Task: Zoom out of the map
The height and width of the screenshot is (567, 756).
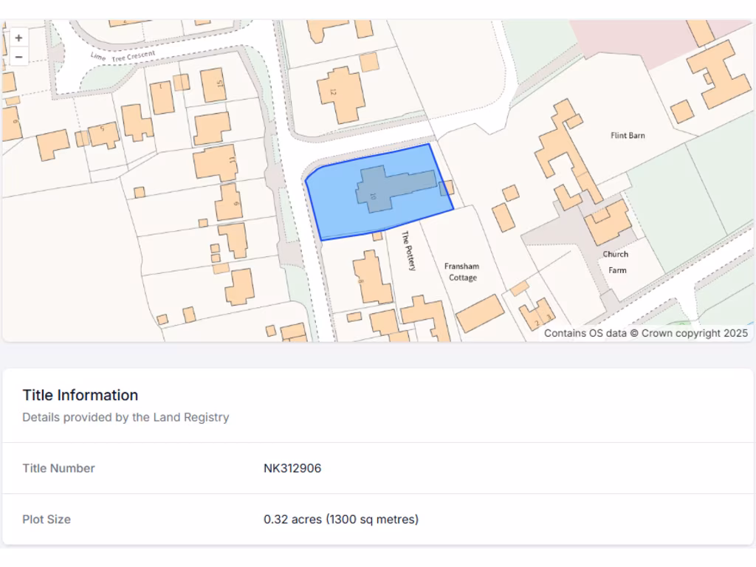Action: 18,57
